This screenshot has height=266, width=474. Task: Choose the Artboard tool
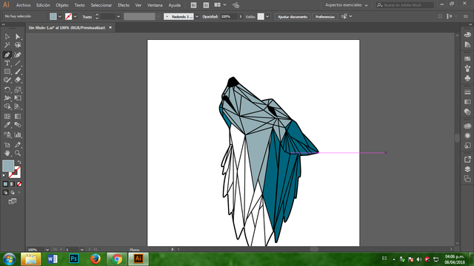[x=7, y=145]
